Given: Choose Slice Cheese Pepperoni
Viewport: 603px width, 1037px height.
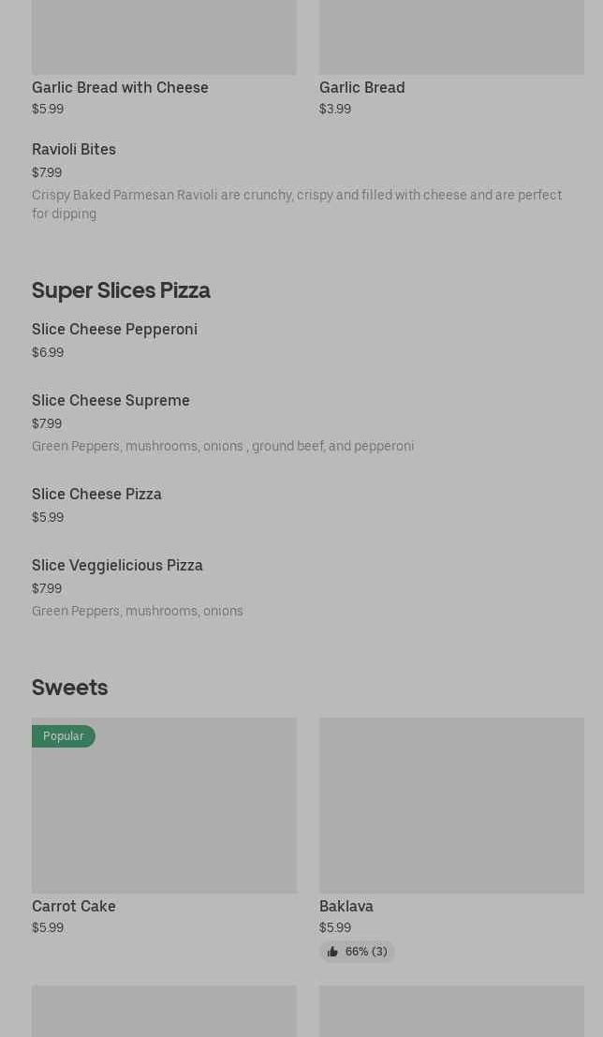Looking at the screenshot, I should [x=114, y=330].
